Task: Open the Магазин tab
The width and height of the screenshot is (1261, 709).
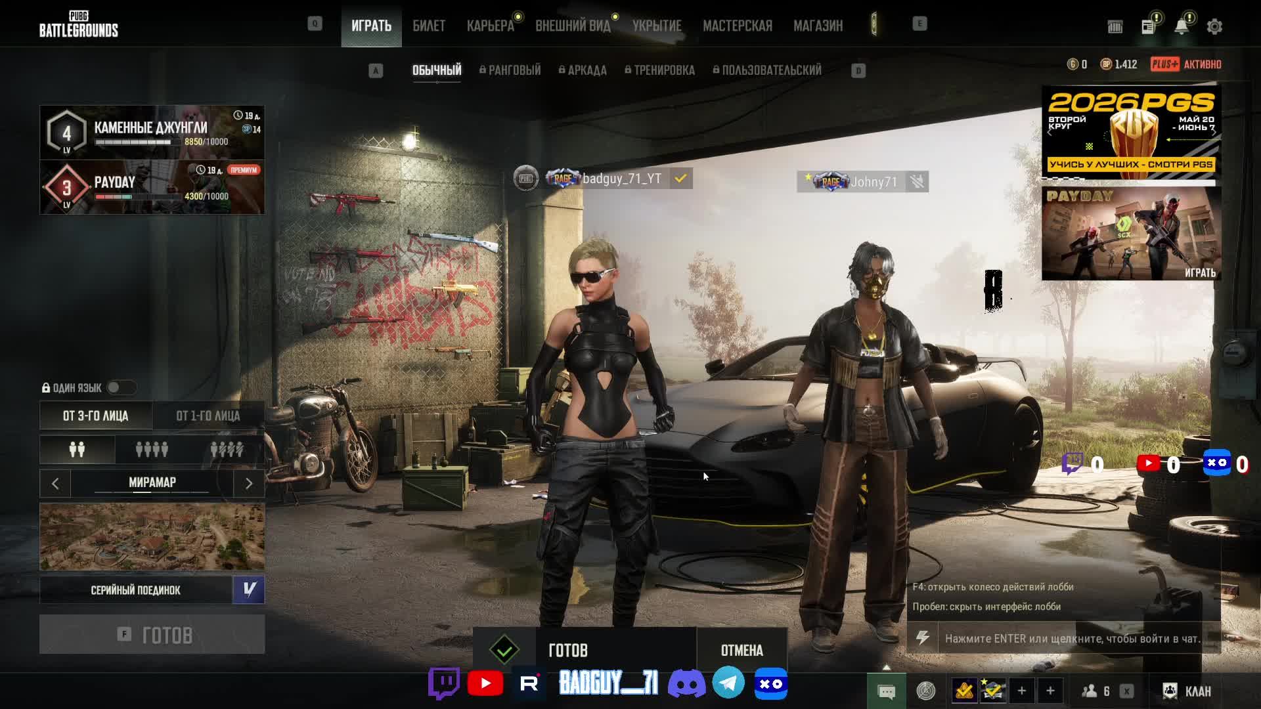Action: click(x=818, y=26)
